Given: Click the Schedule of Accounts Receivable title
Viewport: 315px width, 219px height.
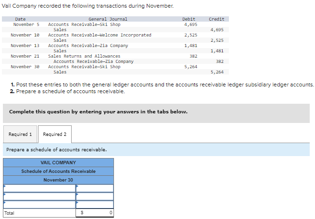Looking at the screenshot, I should click(x=58, y=171).
